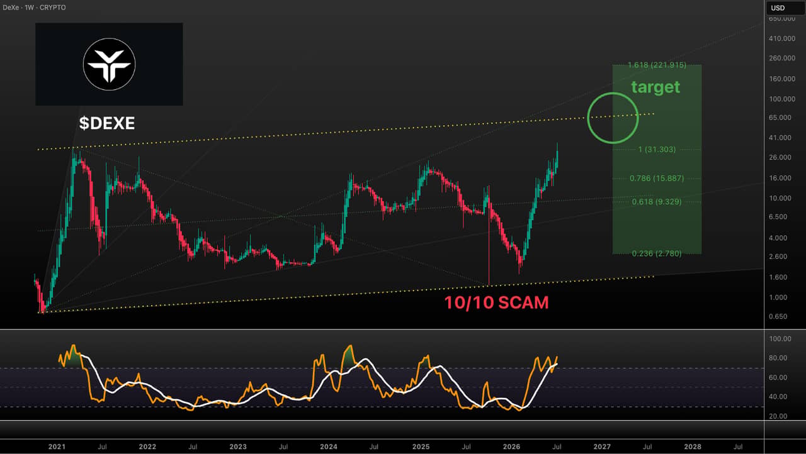Screen dimensions: 806x454
Task: Click the DeXe logo image
Action: (109, 64)
